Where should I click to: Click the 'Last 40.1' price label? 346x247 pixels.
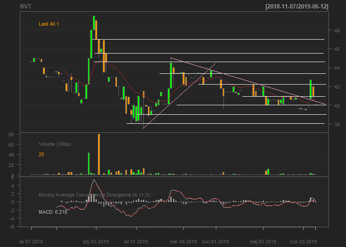[49, 24]
